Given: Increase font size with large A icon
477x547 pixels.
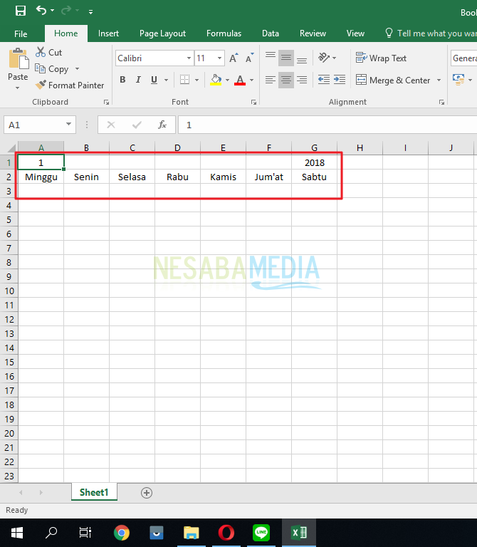Looking at the screenshot, I should coord(234,58).
